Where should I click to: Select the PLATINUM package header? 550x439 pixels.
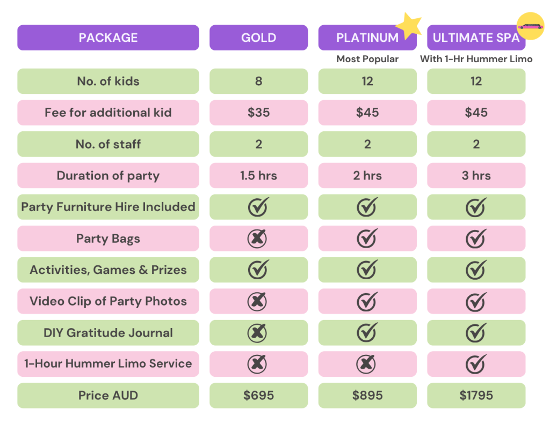click(x=367, y=38)
